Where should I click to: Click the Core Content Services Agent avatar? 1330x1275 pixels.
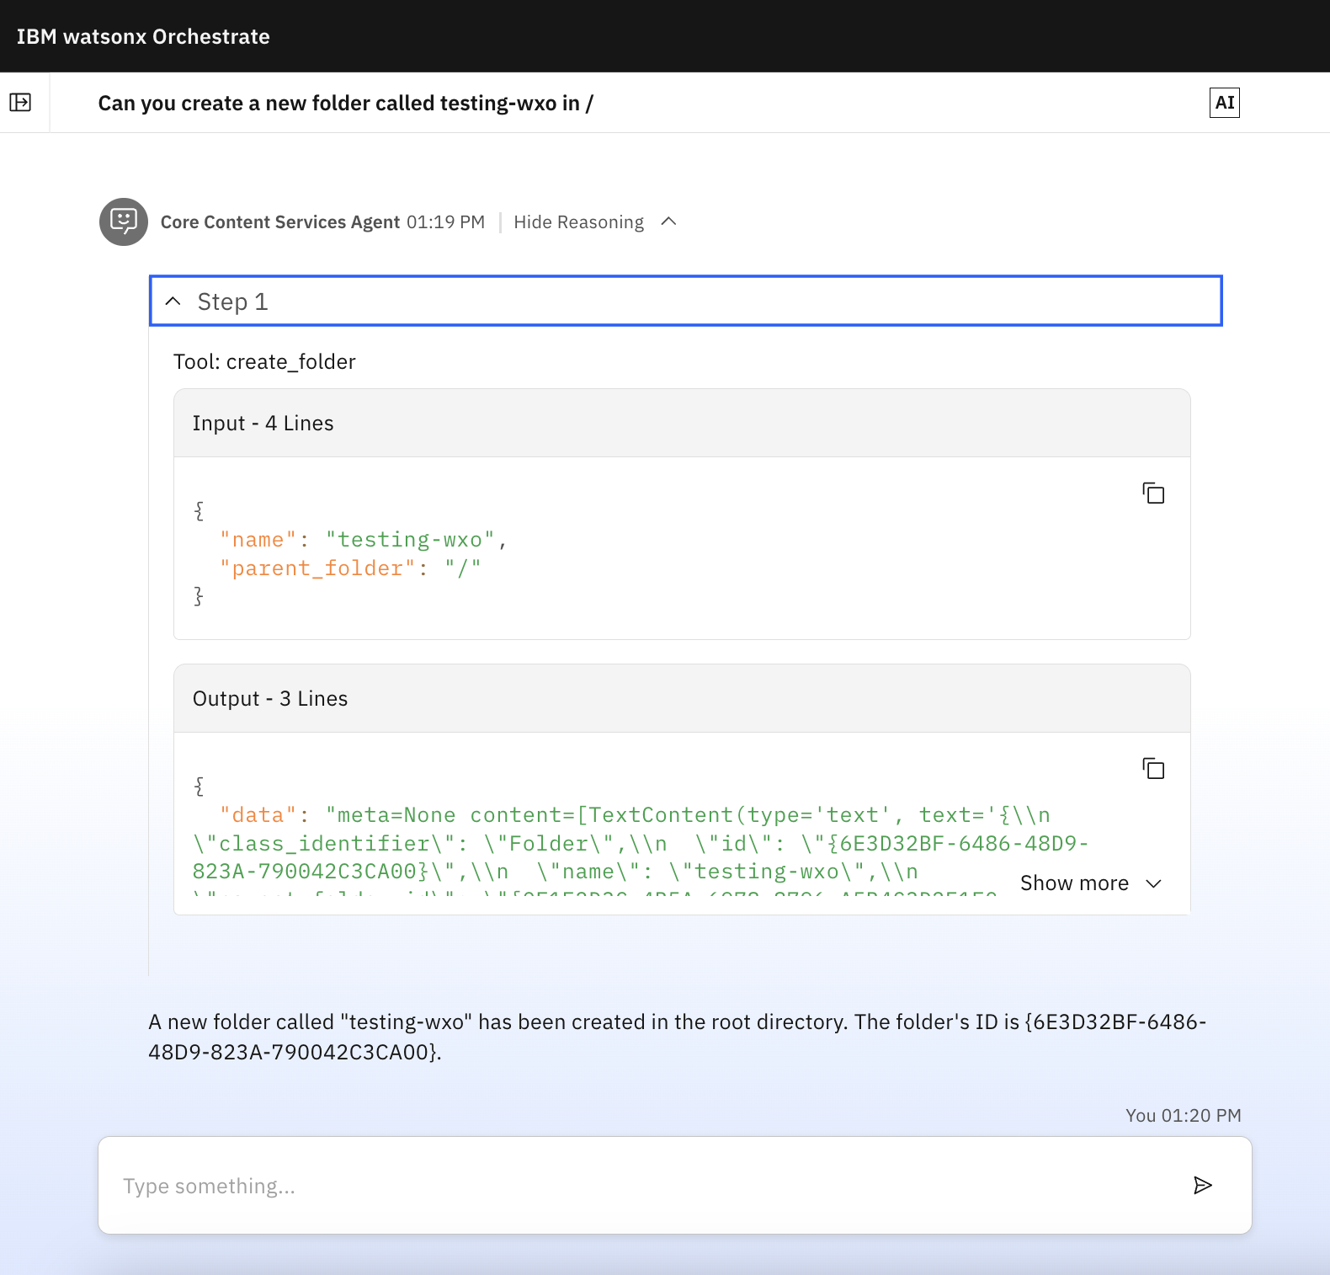click(x=124, y=221)
